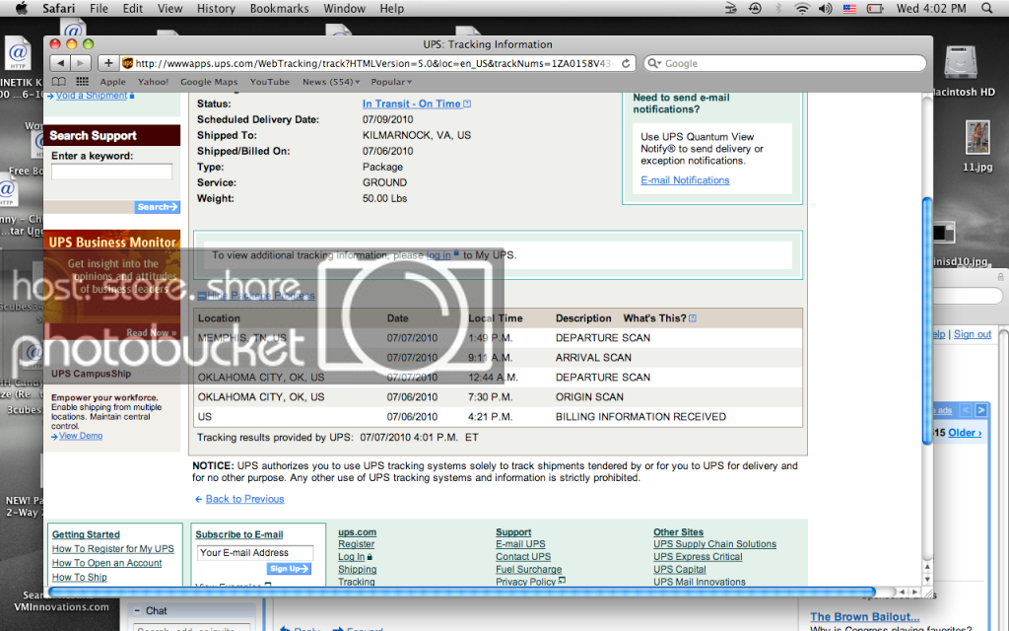Image resolution: width=1009 pixels, height=631 pixels.
Task: Open the File menu
Action: point(99,8)
